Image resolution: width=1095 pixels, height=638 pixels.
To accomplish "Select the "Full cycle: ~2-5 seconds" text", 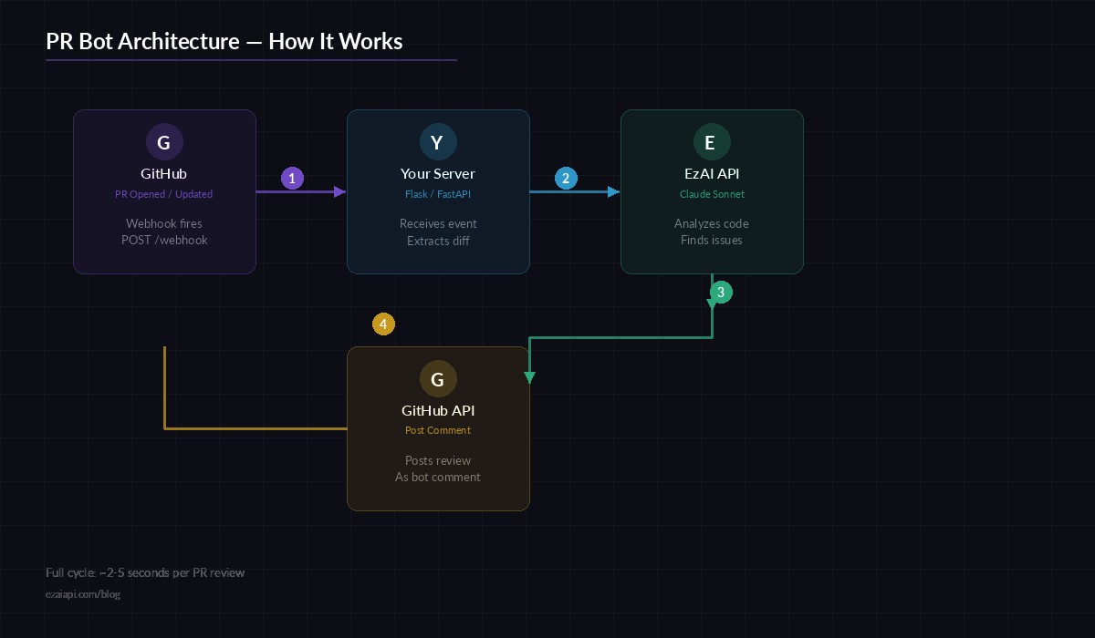I will click(145, 572).
